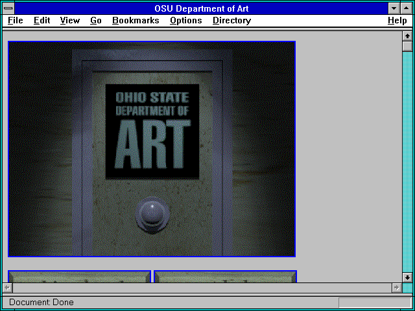The image size is (415, 311).
Task: Click the lower-right stone plaque image link
Action: [x=225, y=277]
